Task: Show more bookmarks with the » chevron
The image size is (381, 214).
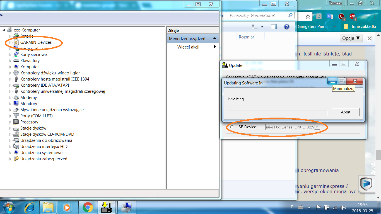Action: point(334,26)
